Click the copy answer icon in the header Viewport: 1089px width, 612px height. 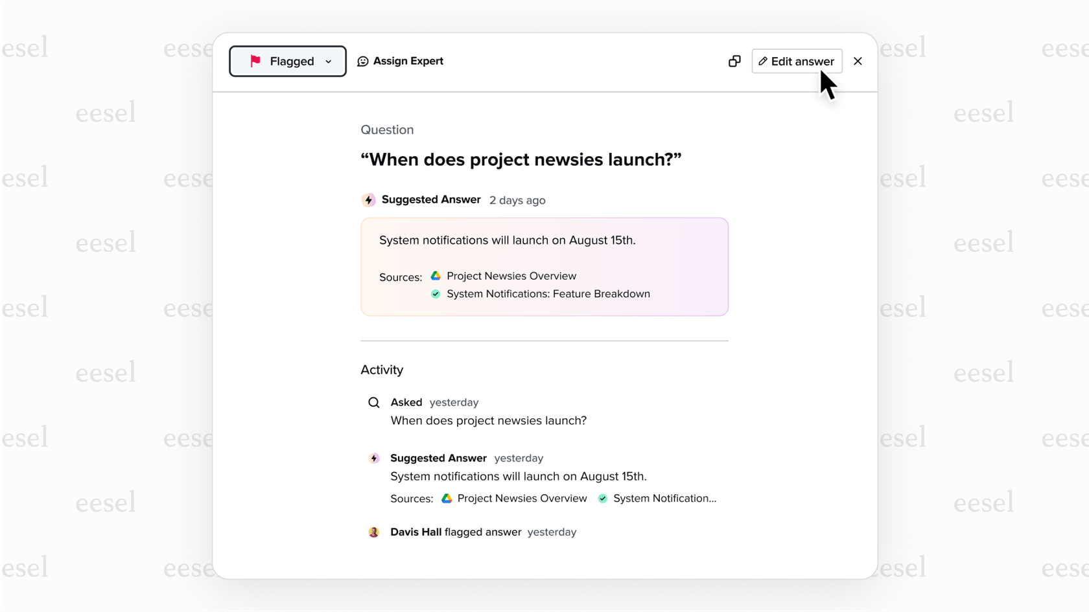[x=734, y=61]
